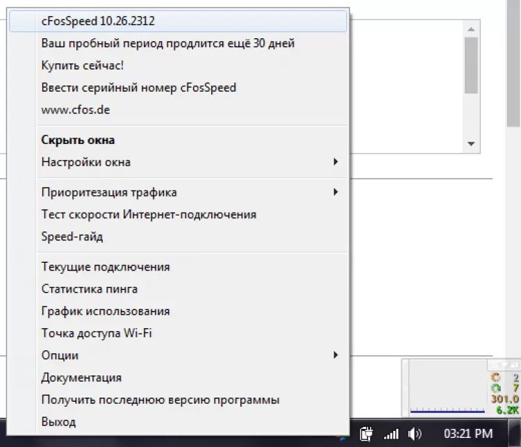Select 'Точка доступа Wi-Fi'

[178, 333]
